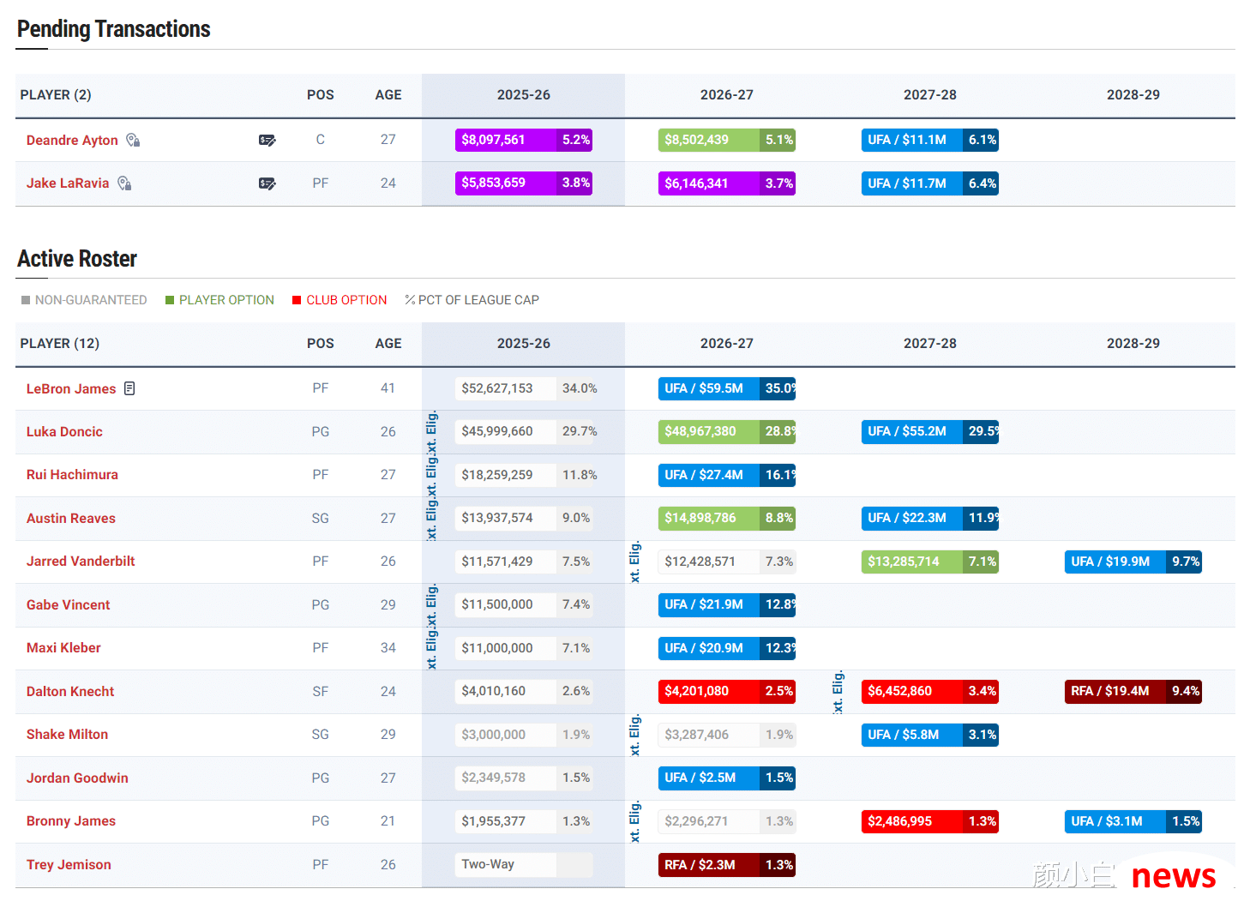Click Jake LaRavia's $5,853,659 salary cell
1244x907 pixels.
coord(524,183)
